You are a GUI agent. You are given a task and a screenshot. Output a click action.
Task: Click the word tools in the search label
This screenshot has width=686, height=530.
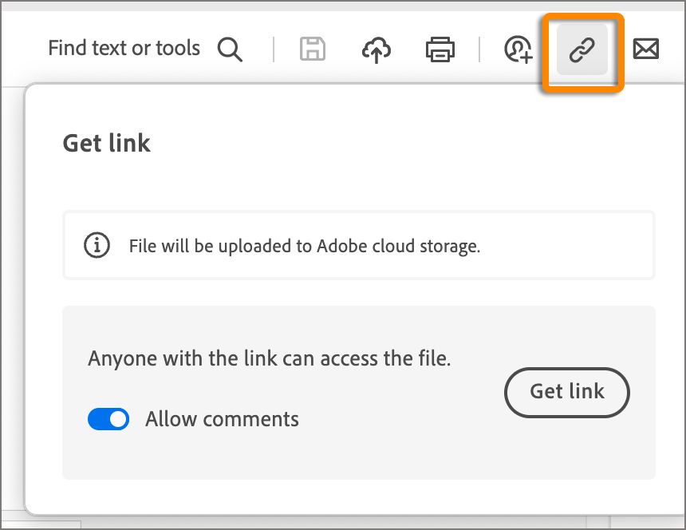pyautogui.click(x=177, y=49)
